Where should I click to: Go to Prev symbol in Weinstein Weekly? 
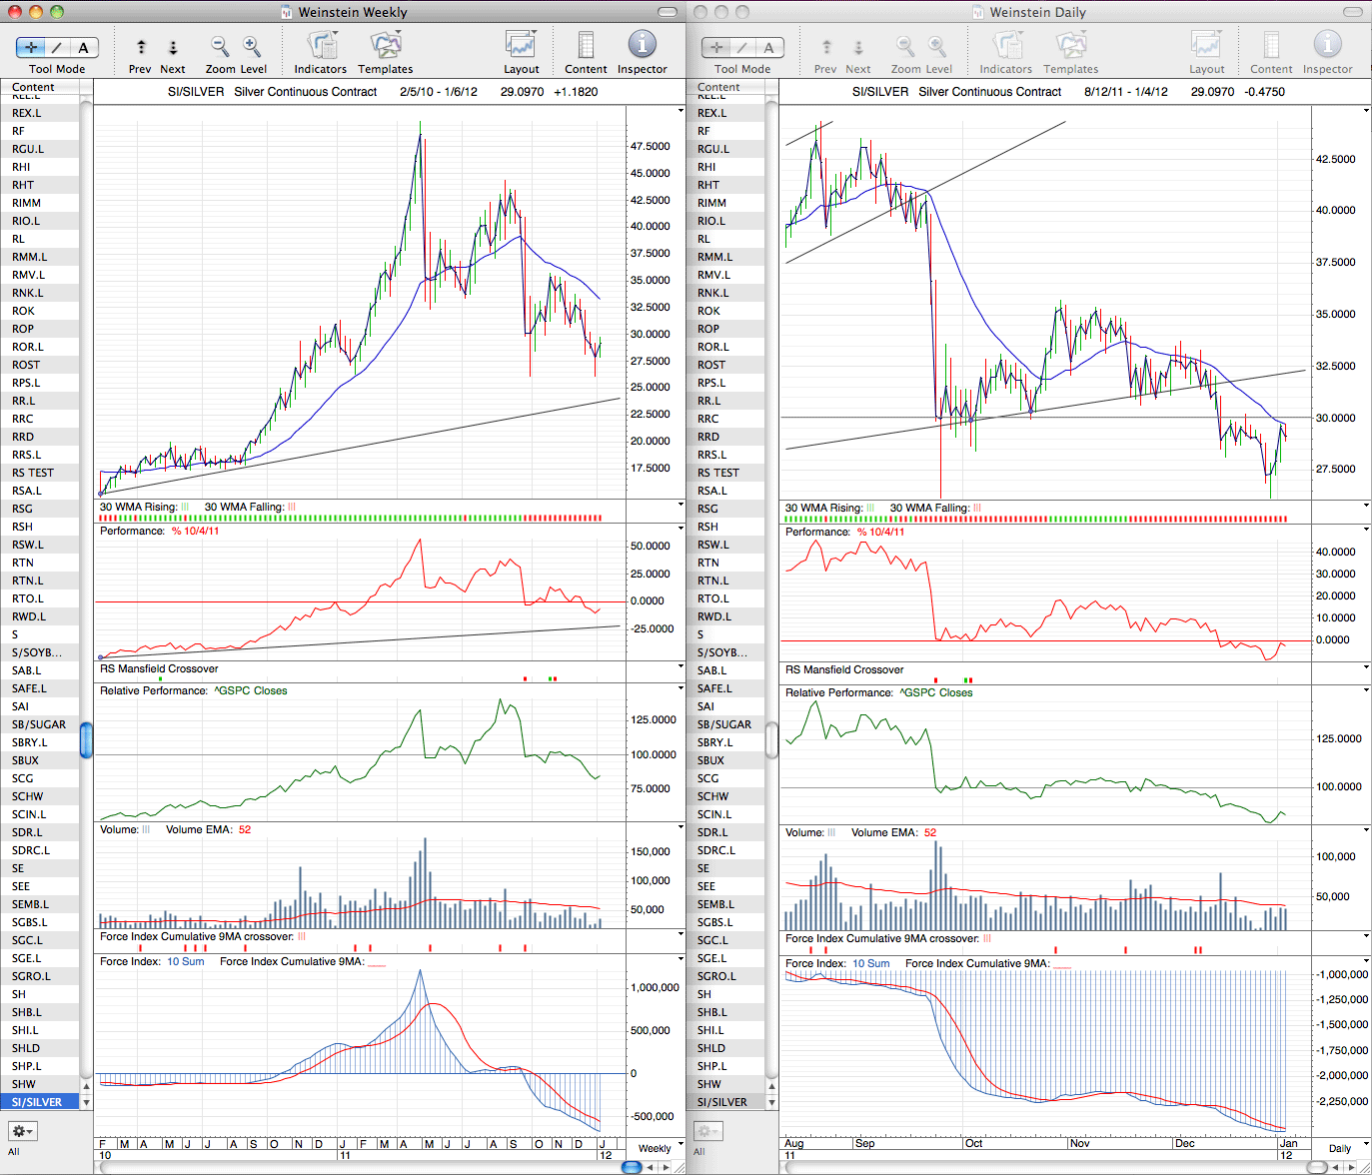(141, 54)
